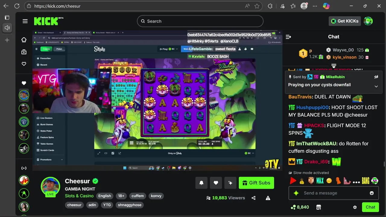The height and width of the screenshot is (217, 386).
Task: Open browser Settings and more menu
Action: click(315, 6)
